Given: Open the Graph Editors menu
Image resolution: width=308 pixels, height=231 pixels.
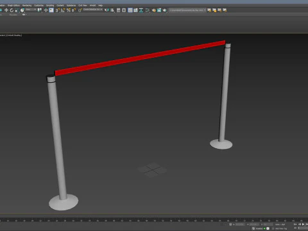Looking at the screenshot, I should pos(13,5).
